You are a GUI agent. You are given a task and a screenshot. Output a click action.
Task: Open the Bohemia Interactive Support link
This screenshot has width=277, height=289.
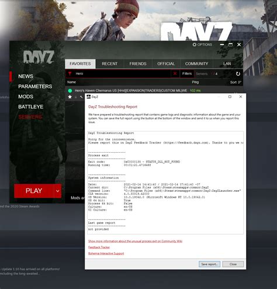tap(106, 253)
